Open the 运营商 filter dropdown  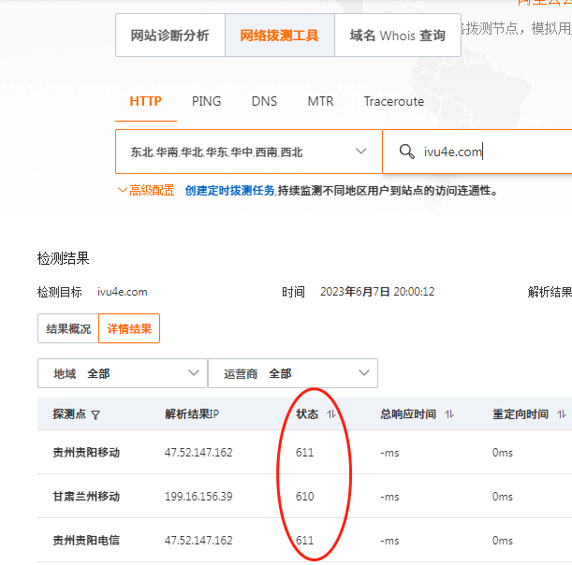[x=292, y=373]
